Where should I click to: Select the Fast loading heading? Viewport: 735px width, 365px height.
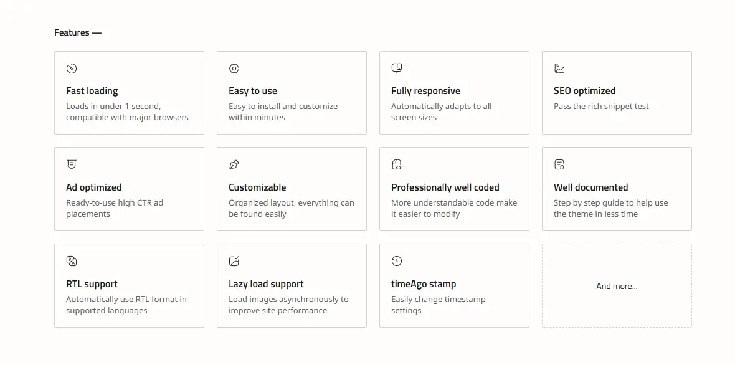click(92, 91)
